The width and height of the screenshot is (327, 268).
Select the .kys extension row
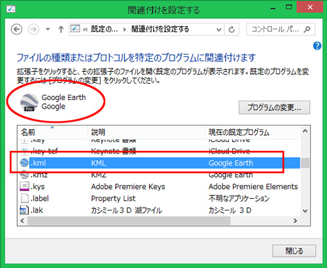point(159,186)
